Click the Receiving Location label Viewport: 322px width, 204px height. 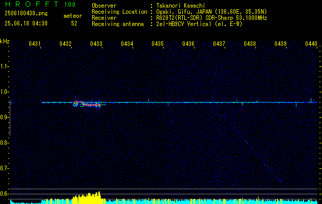point(119,12)
